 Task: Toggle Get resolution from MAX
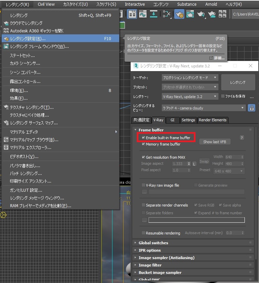tap(144, 157)
